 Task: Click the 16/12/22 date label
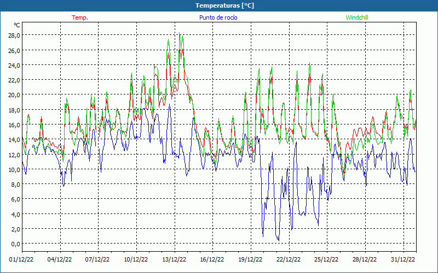pyautogui.click(x=212, y=259)
